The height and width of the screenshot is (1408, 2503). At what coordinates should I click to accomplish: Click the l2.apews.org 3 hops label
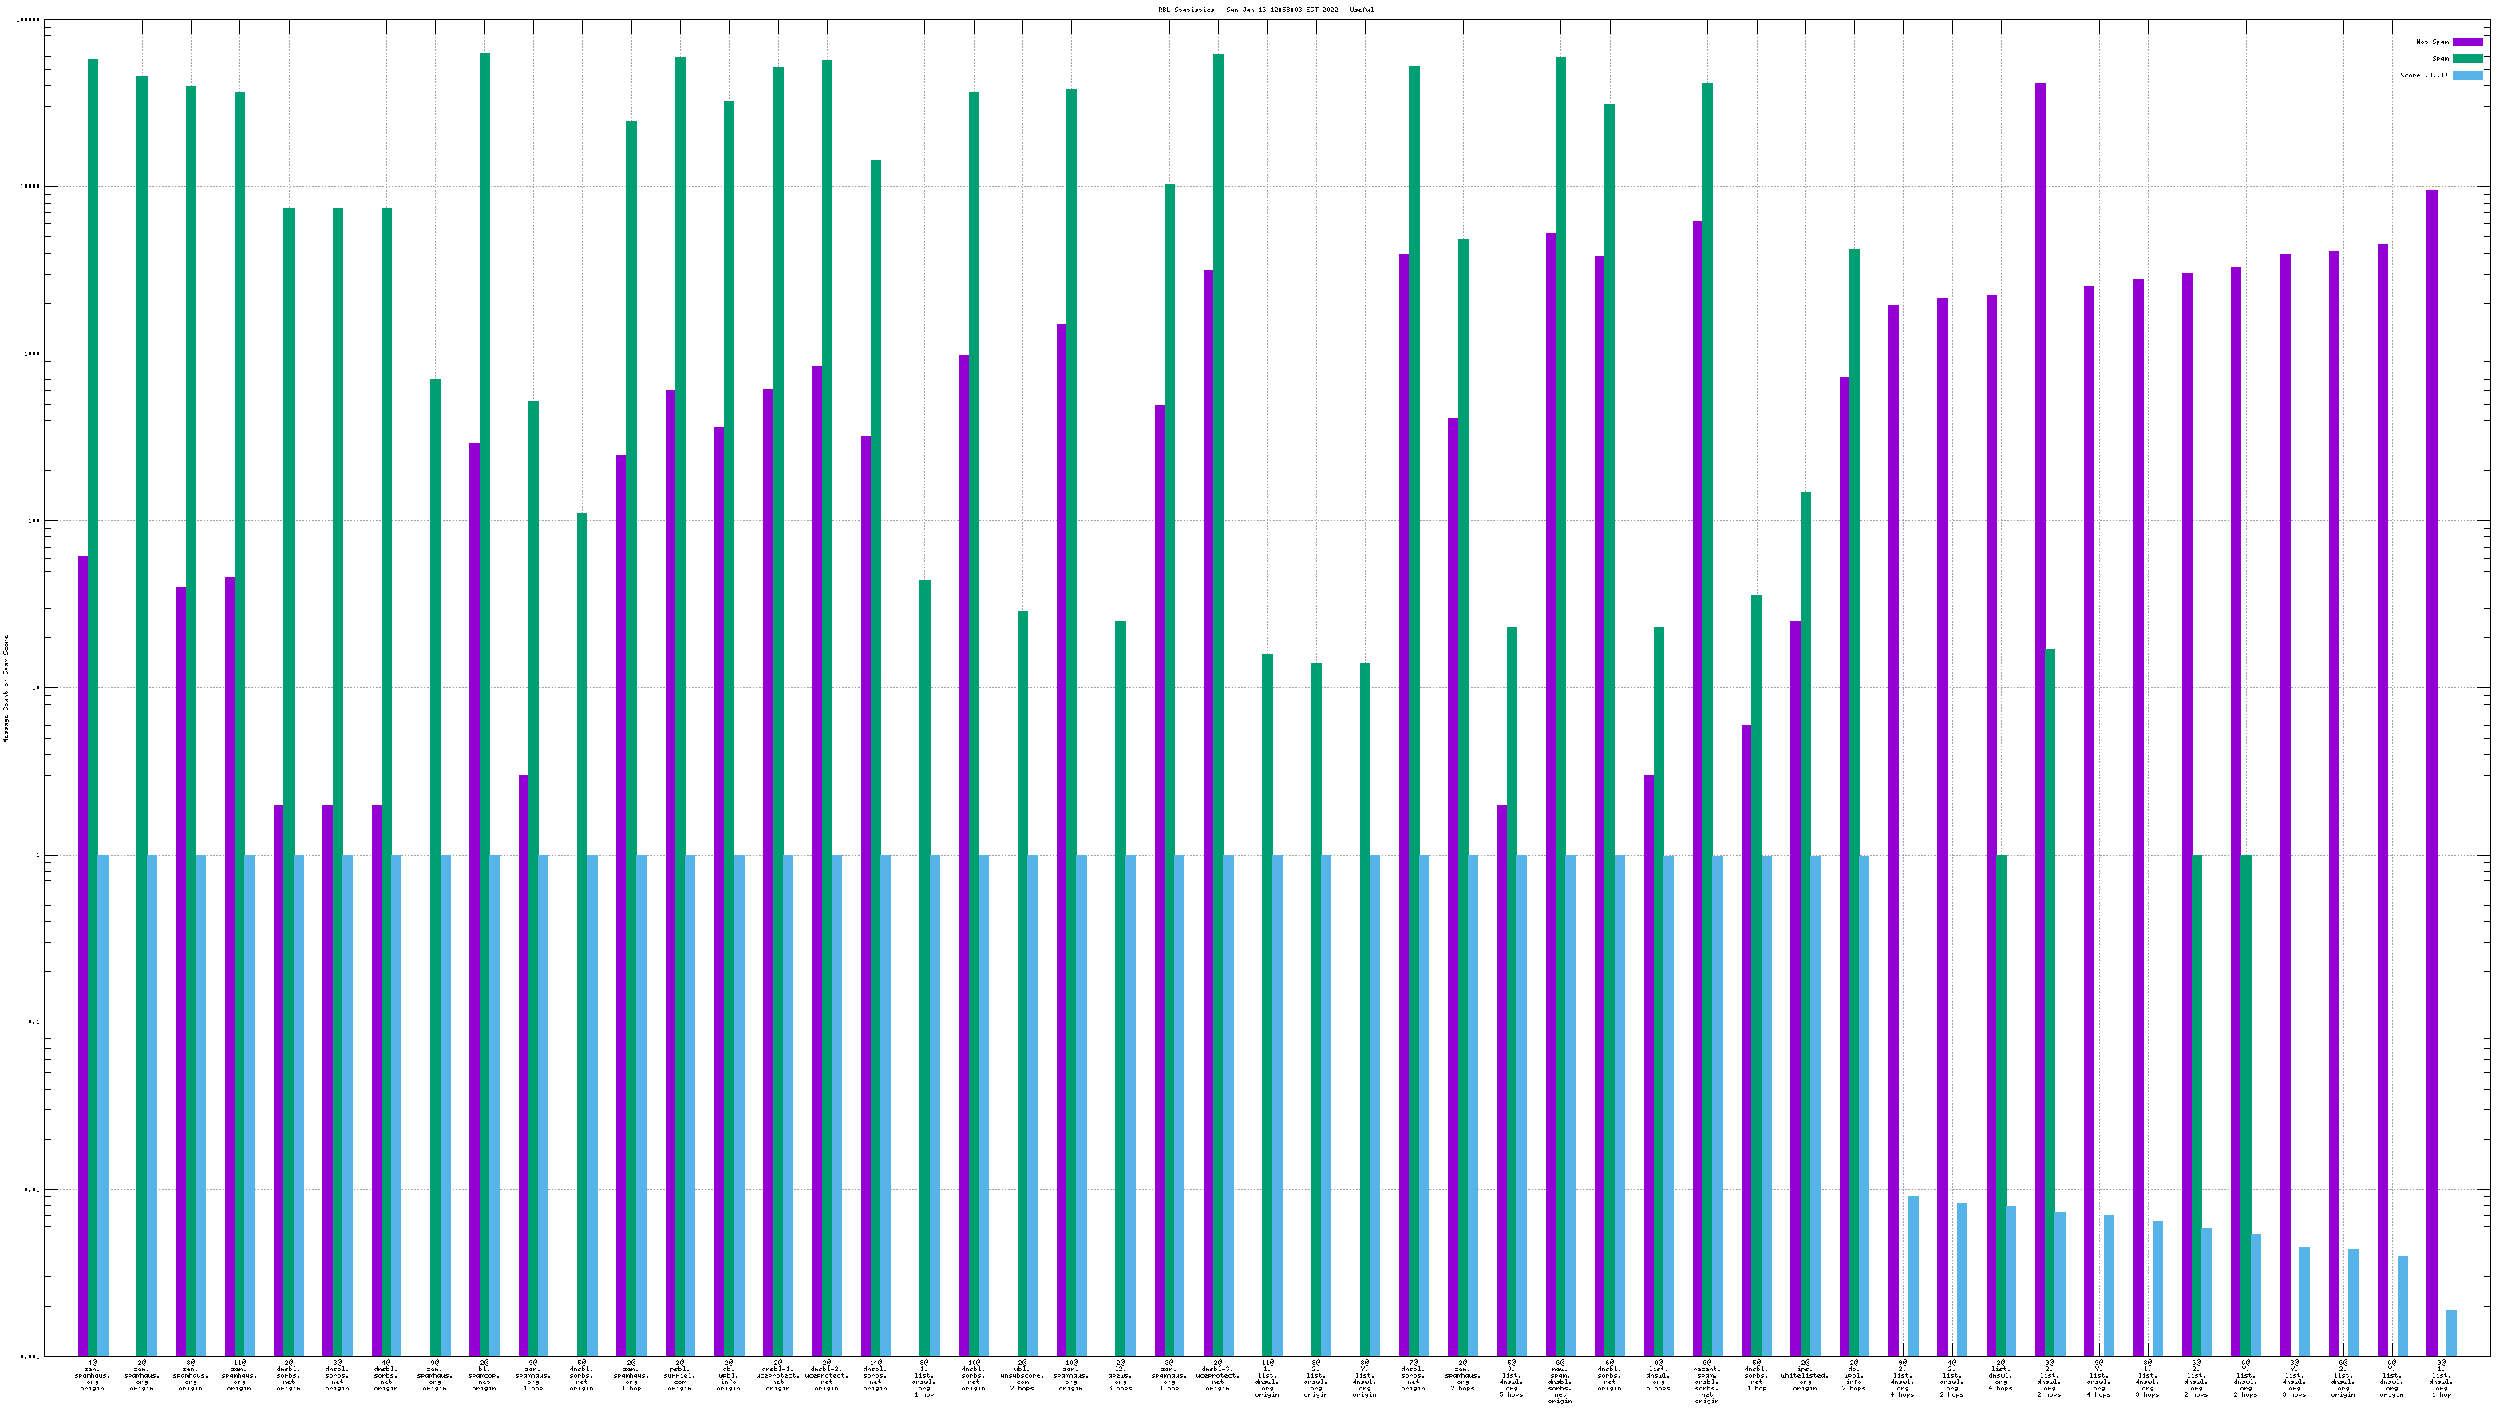[1121, 1375]
